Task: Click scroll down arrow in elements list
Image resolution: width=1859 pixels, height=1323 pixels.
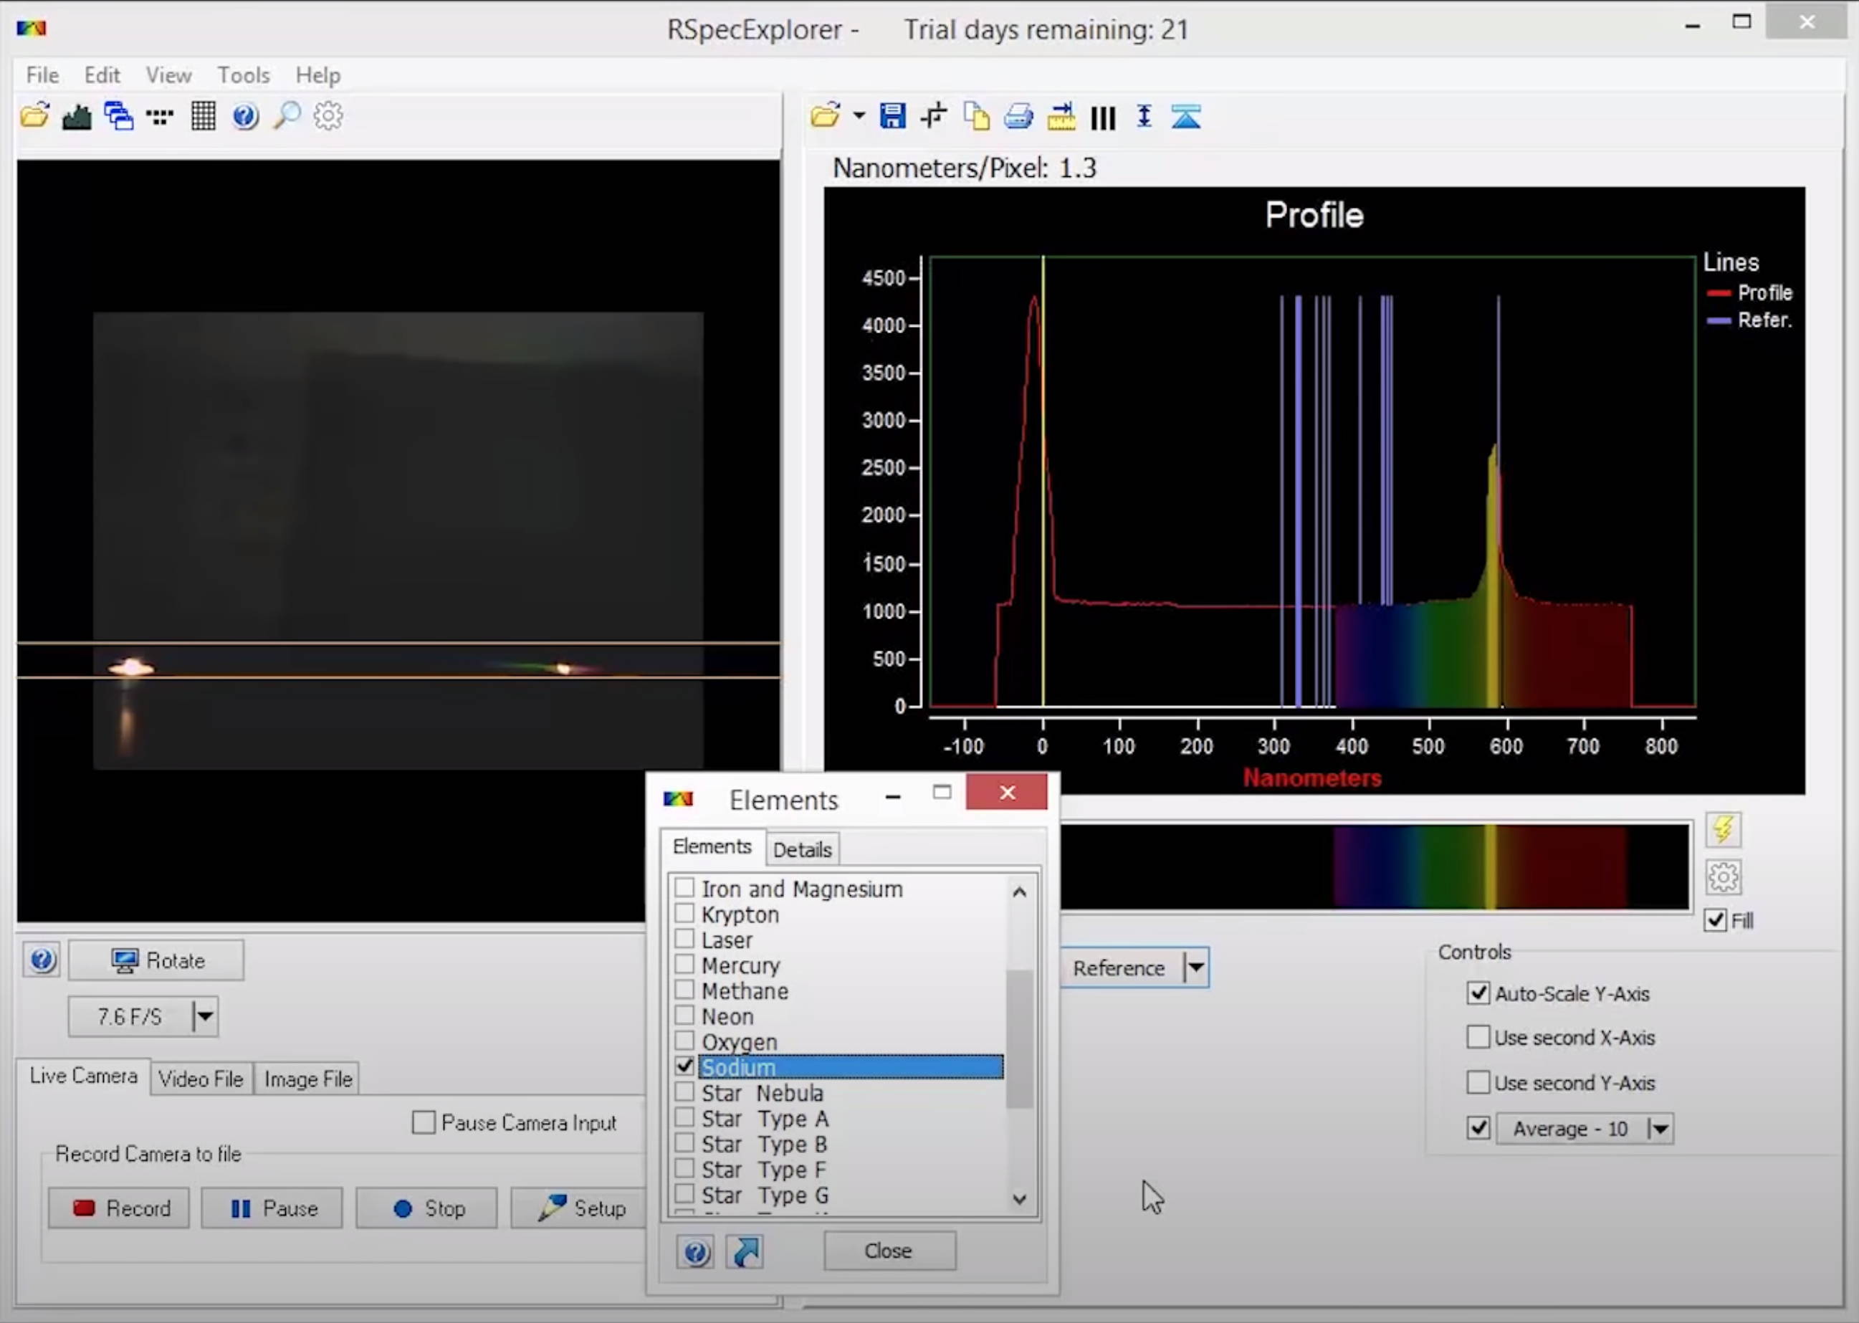Action: click(1019, 1198)
